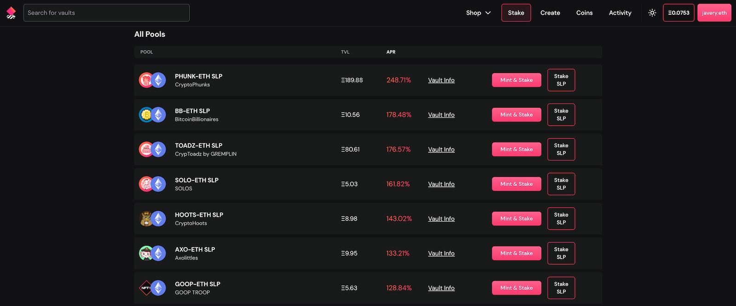Sort by the POOL column header
Viewport: 736px width, 306px height.
point(147,52)
